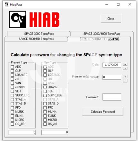The width and height of the screenshot is (138, 141).
Task: Click the Present Type value field below list
Action: 22,132
